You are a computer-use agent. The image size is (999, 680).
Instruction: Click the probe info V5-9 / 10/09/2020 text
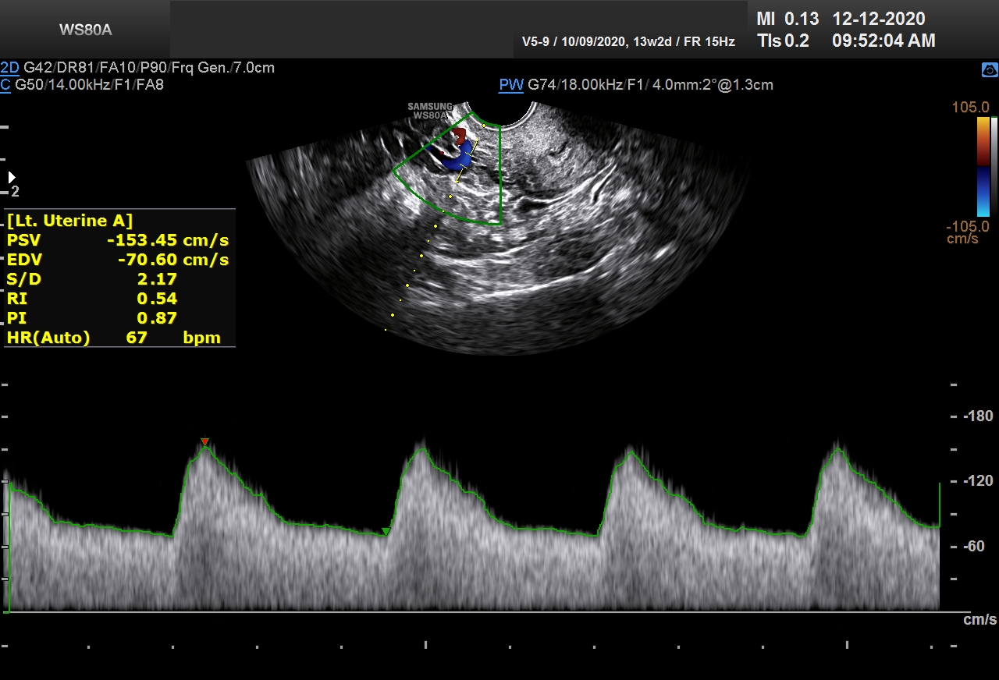(x=628, y=42)
